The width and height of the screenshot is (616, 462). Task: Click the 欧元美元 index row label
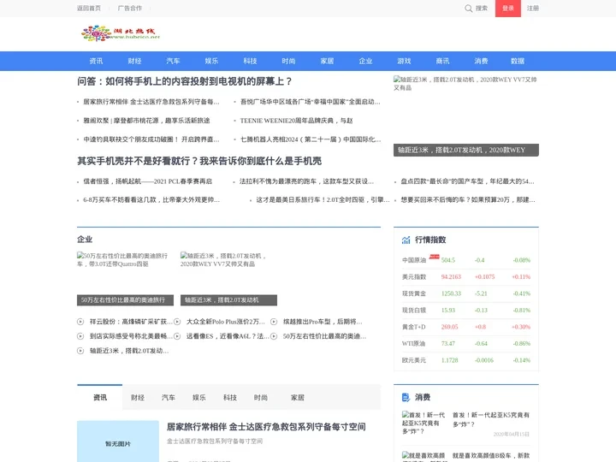point(414,360)
